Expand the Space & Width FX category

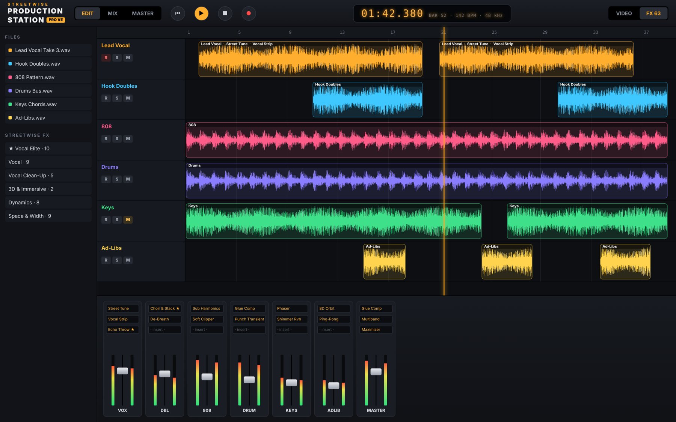pyautogui.click(x=48, y=216)
